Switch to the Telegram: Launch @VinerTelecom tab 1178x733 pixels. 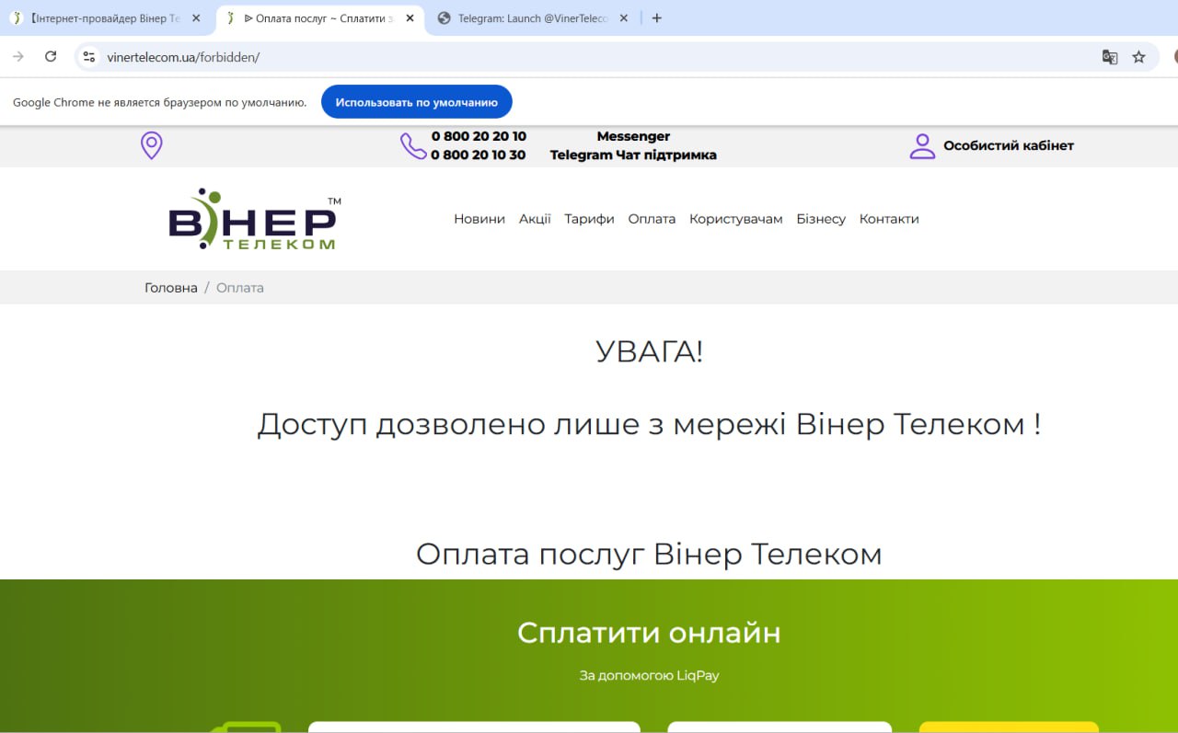[x=534, y=18]
